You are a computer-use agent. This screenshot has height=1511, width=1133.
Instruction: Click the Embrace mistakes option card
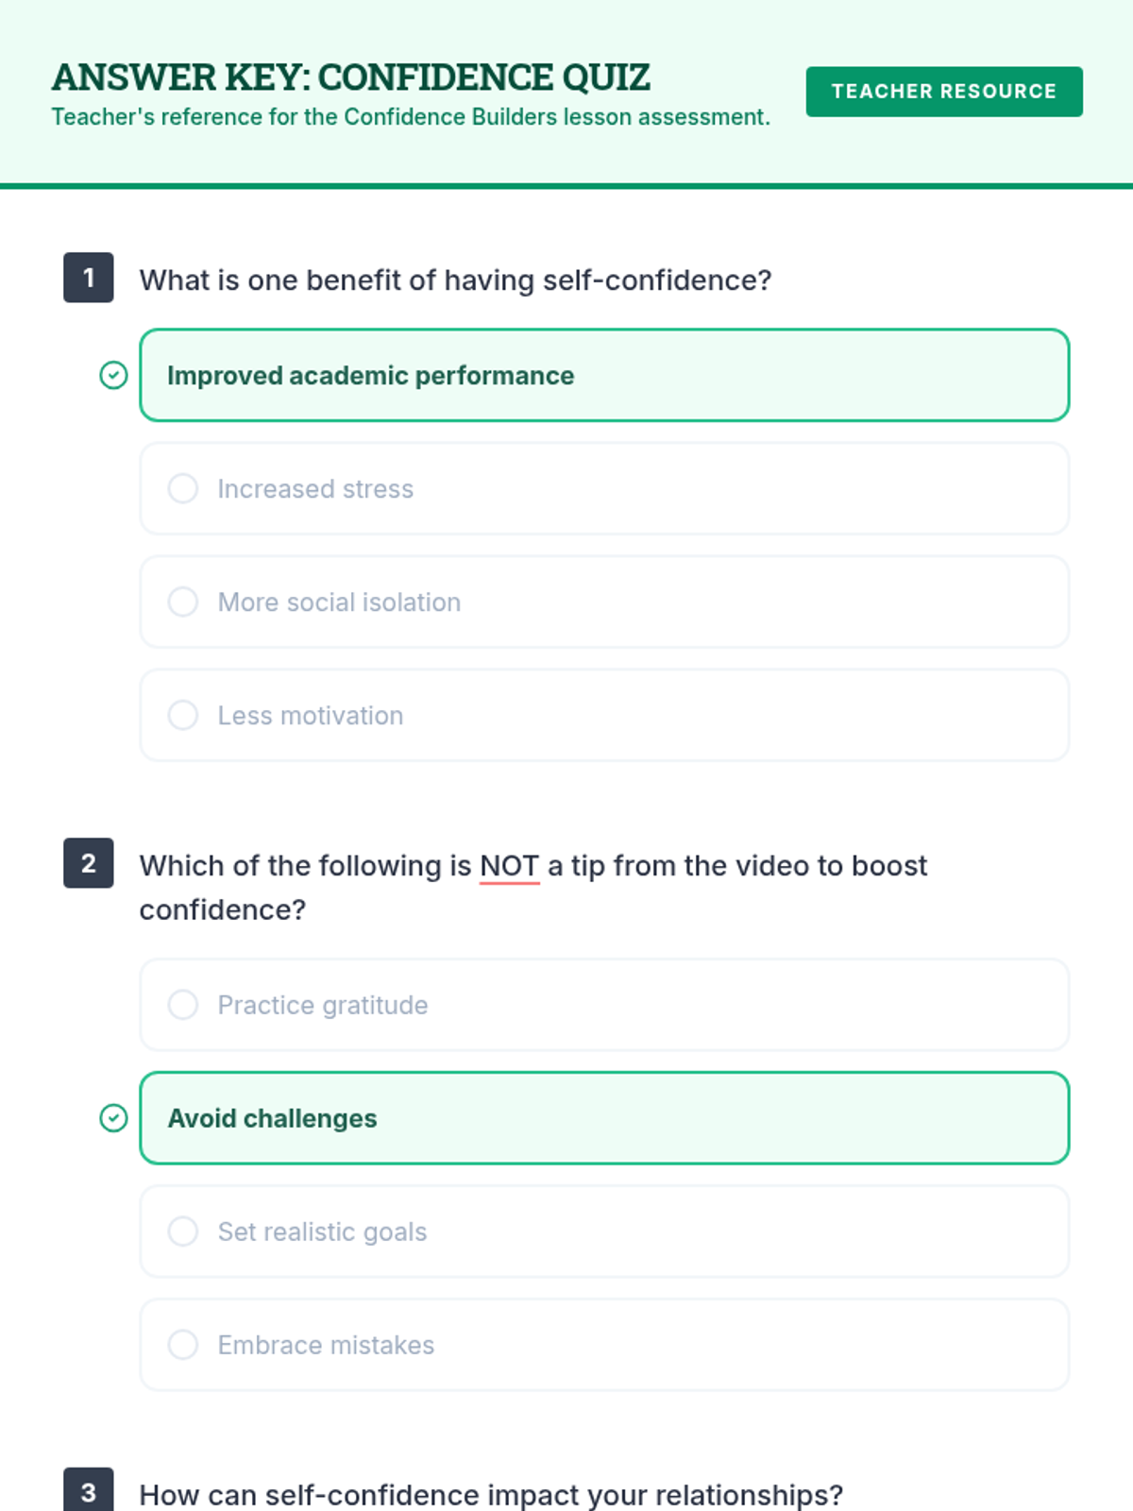pyautogui.click(x=604, y=1345)
